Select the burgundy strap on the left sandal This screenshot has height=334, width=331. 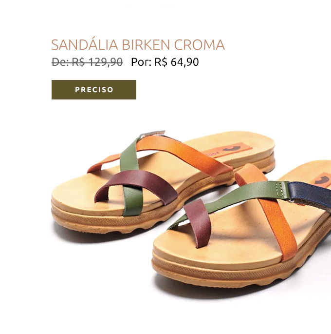tap(136, 185)
